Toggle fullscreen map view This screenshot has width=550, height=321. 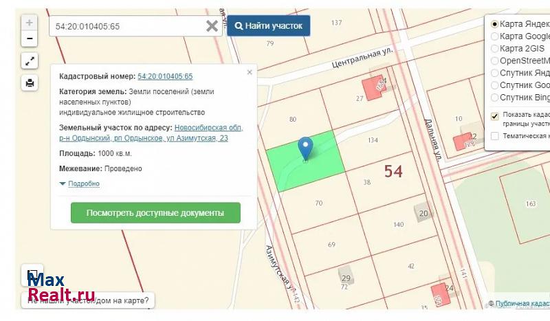click(30, 61)
